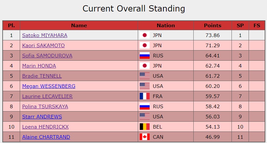Click the Name column header
This screenshot has width=267, height=143.
(79, 26)
